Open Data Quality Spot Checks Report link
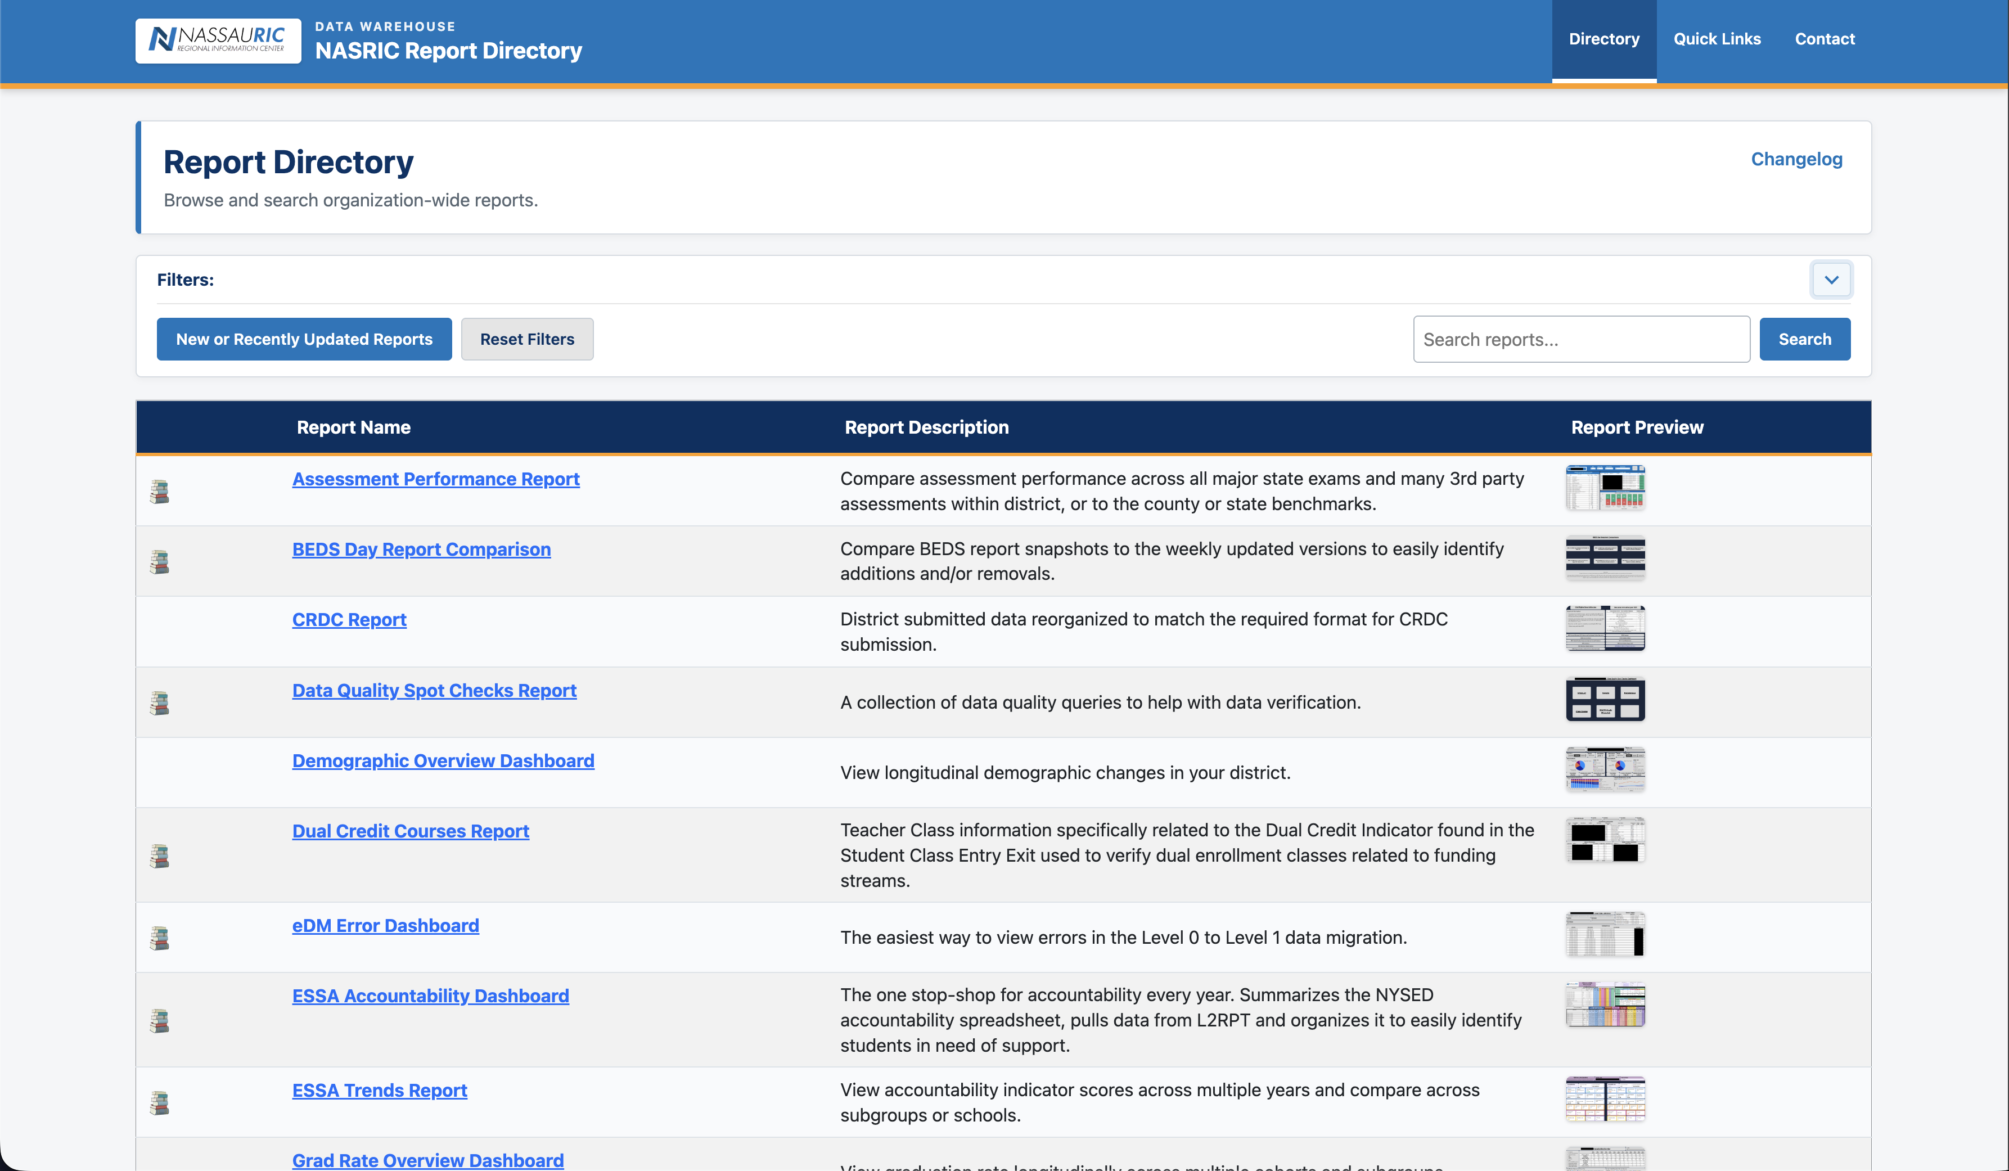 point(435,690)
